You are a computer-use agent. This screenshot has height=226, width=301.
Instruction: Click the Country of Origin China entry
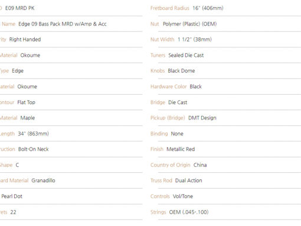point(225,165)
